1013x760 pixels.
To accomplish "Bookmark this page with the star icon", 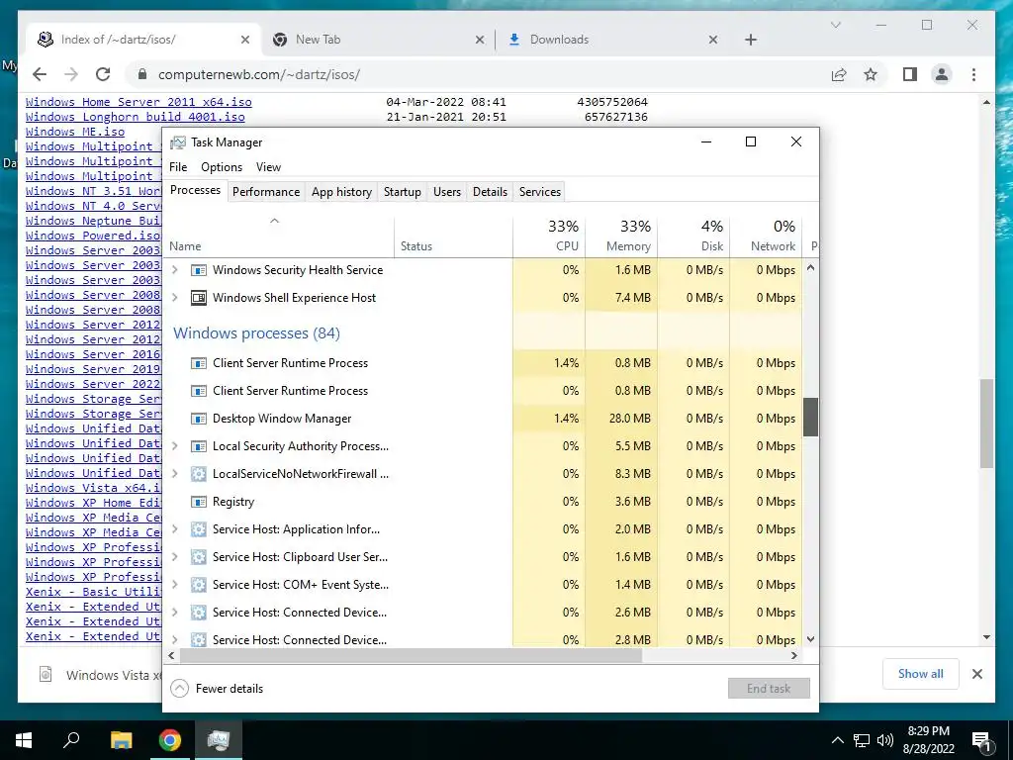I will click(871, 74).
